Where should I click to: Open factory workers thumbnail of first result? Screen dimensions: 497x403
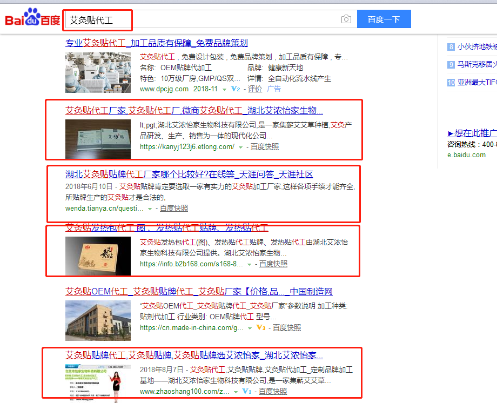point(98,72)
